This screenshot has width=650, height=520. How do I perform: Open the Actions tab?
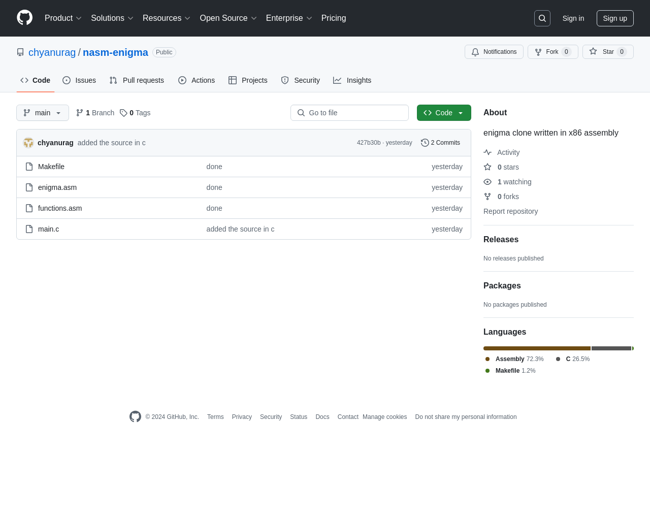[197, 80]
